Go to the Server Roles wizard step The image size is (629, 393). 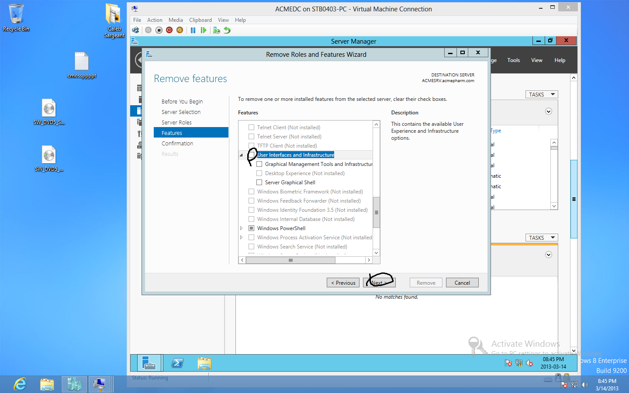pos(176,123)
